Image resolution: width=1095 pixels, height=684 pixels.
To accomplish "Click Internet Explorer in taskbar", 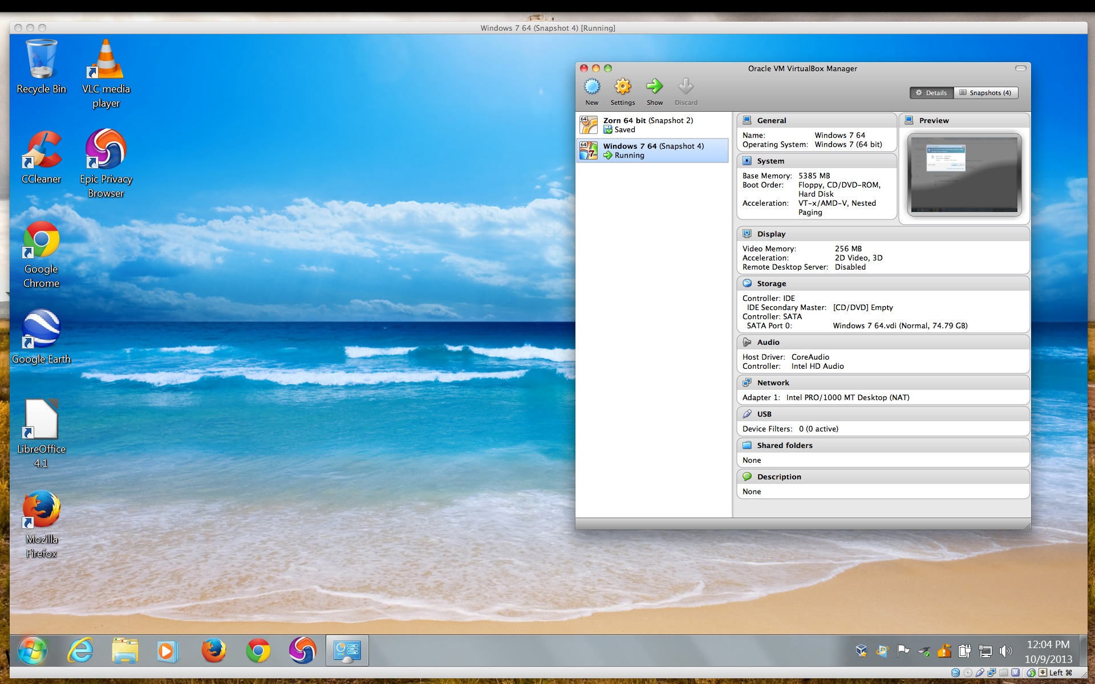I will click(x=80, y=650).
